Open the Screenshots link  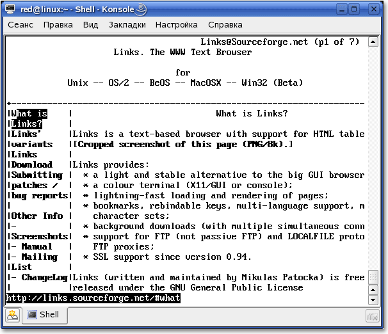[40, 236]
